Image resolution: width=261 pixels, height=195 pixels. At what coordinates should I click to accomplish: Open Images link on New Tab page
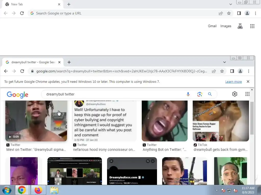[226, 26]
